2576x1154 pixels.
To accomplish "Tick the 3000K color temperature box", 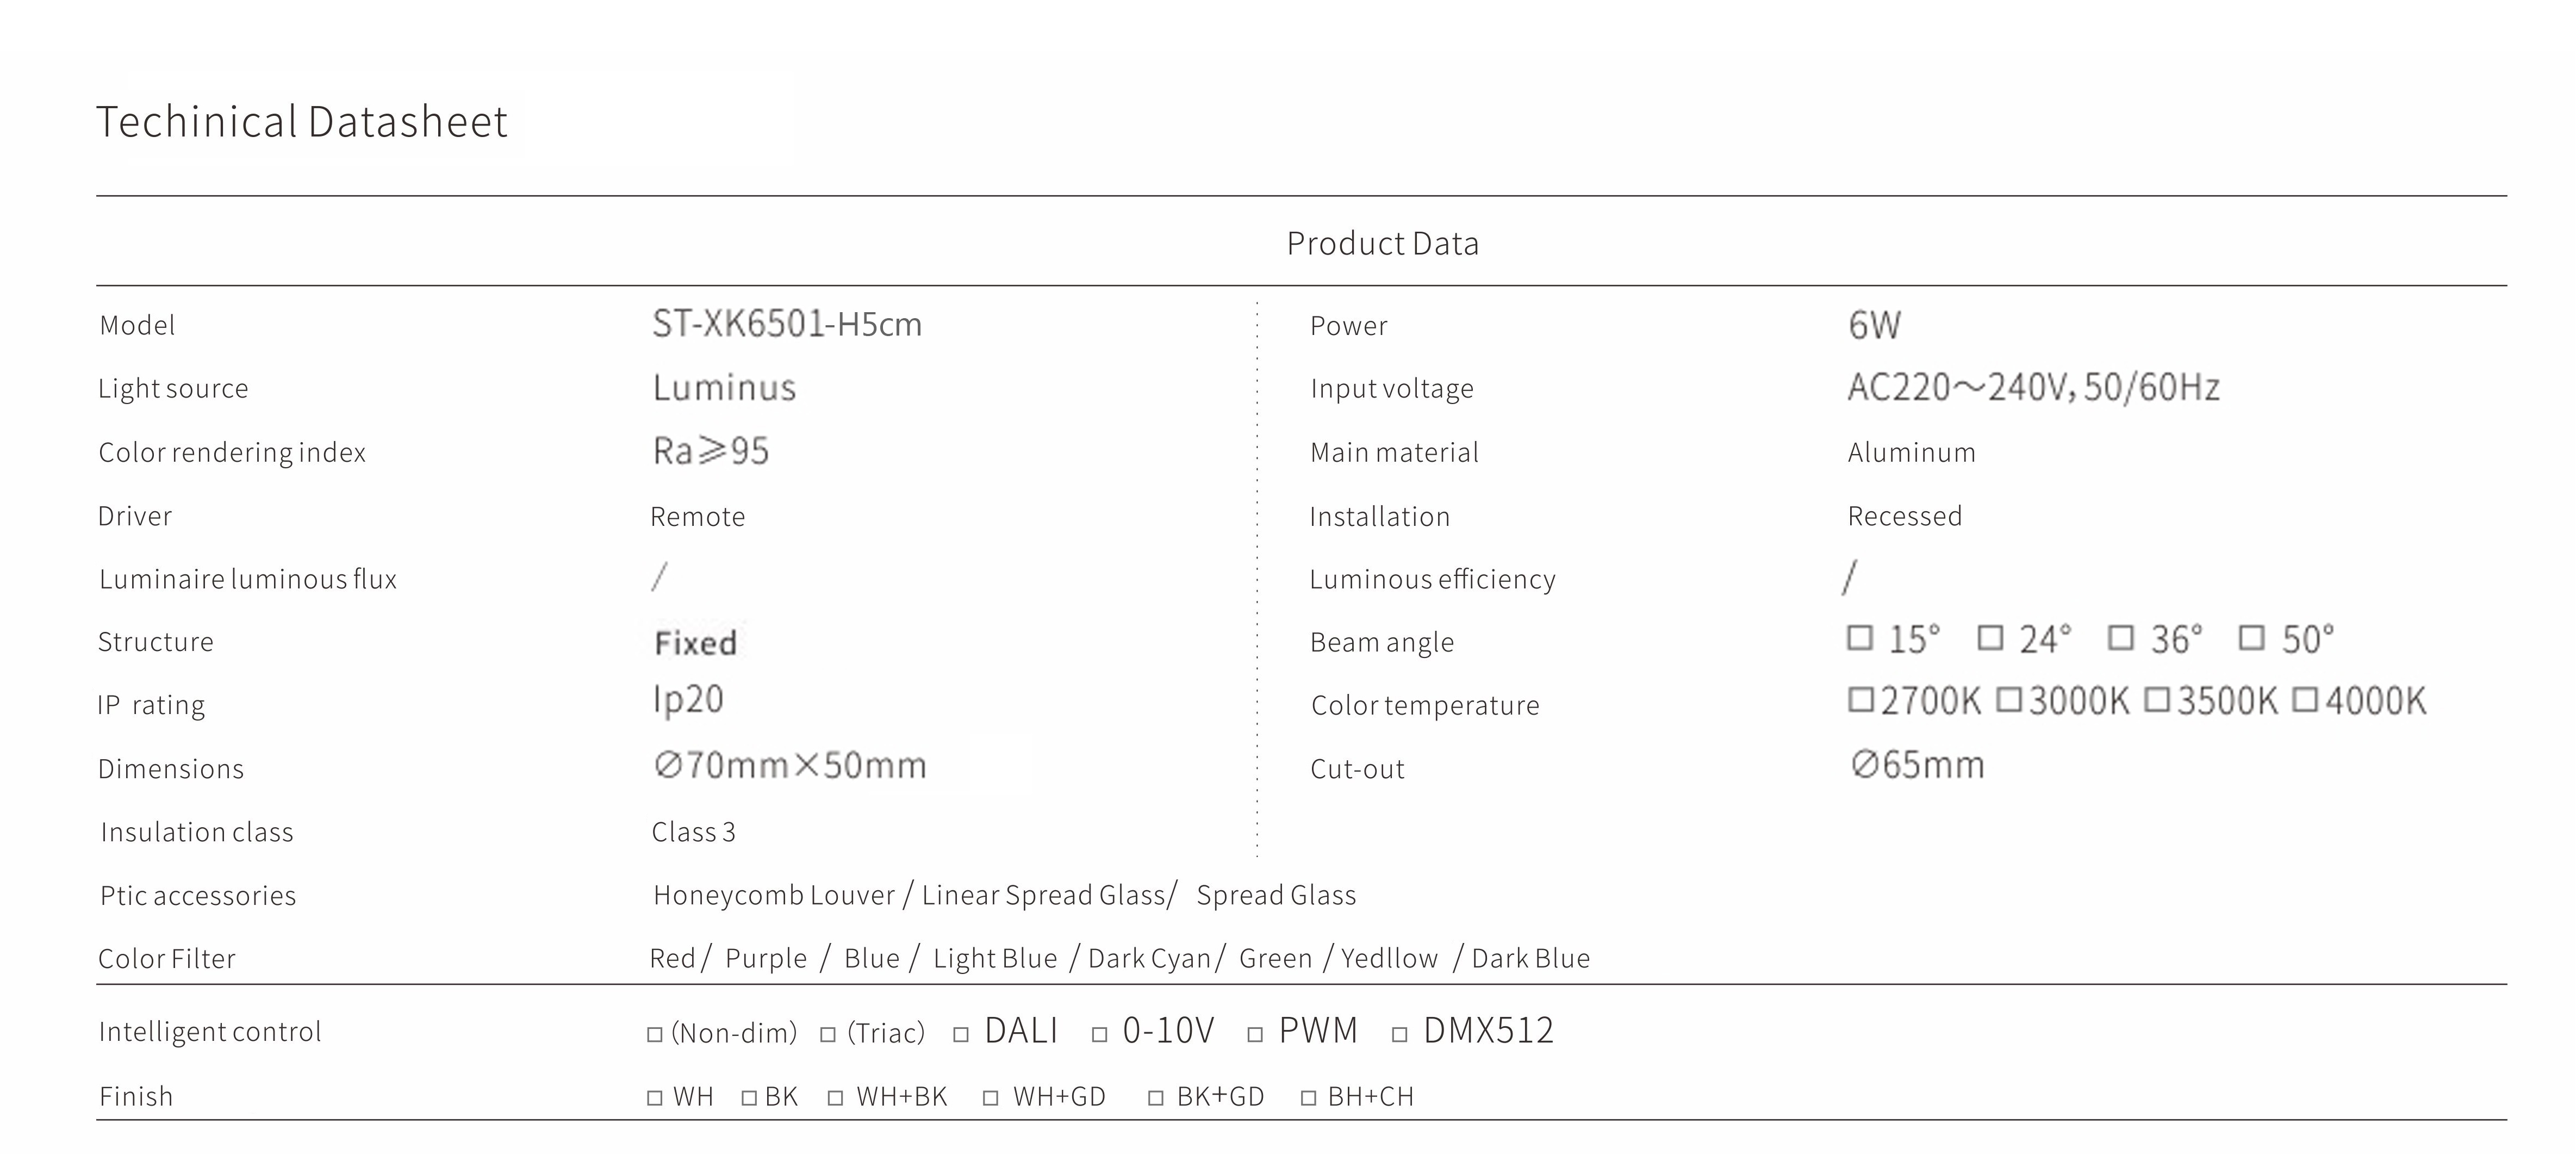I will point(2008,700).
